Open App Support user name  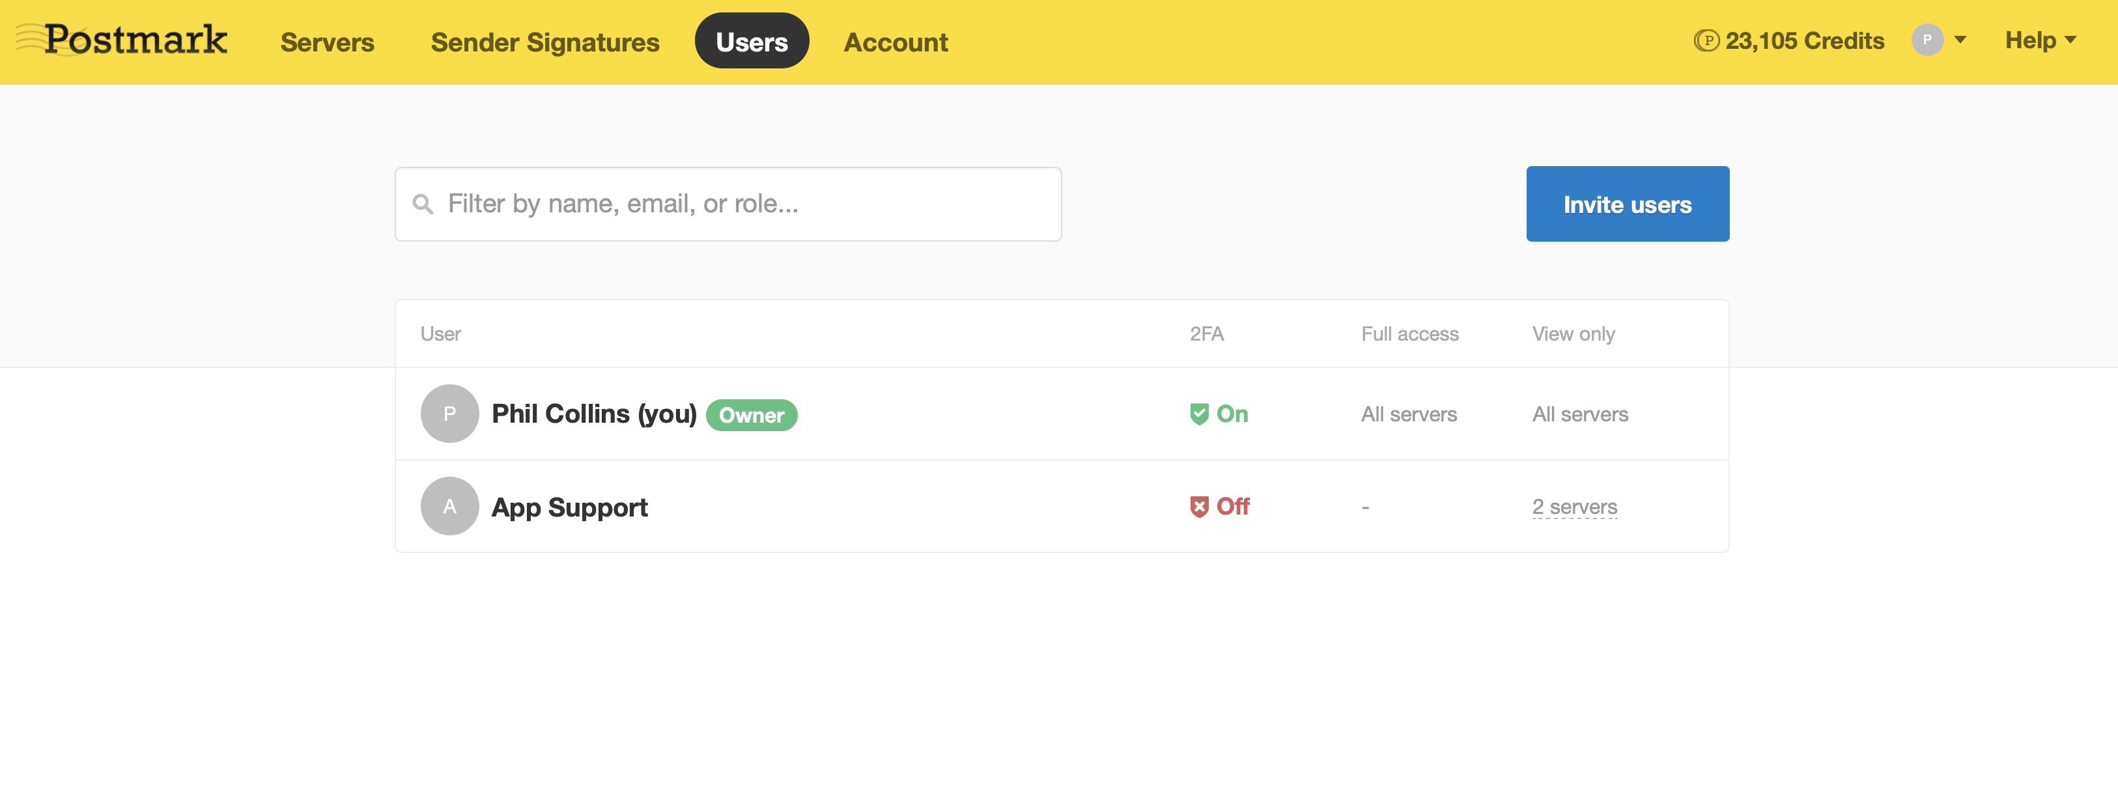(x=569, y=507)
